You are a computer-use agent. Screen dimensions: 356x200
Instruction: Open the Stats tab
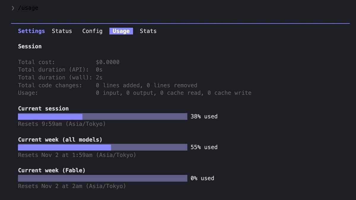[x=148, y=31]
